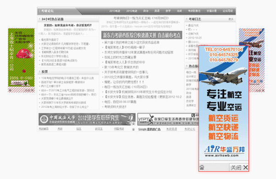Open the 2012考研 navigation tab
This screenshot has width=276, height=179.
[132, 11]
